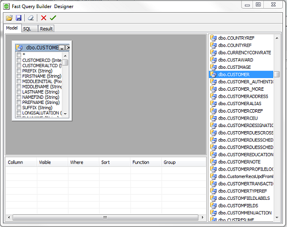287x227 pixels.
Task: Check the MIDDLEINITIAL column checkbox
Action: pyautogui.click(x=19, y=81)
